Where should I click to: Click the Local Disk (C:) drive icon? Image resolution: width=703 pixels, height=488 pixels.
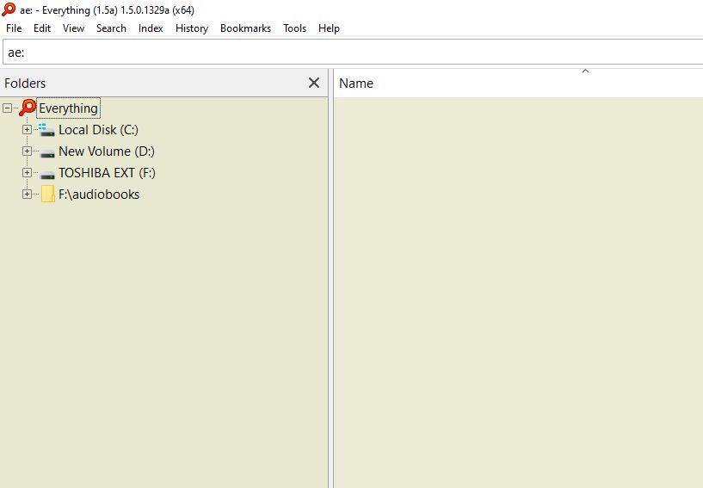click(x=46, y=130)
